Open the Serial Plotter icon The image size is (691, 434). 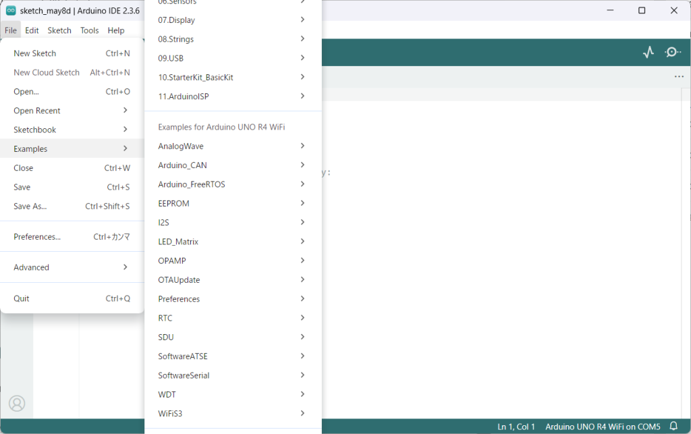click(648, 52)
